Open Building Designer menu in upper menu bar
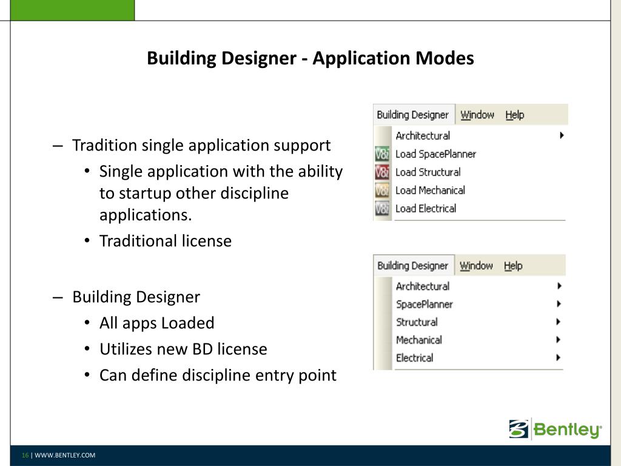This screenshot has height=466, width=621. 412,115
